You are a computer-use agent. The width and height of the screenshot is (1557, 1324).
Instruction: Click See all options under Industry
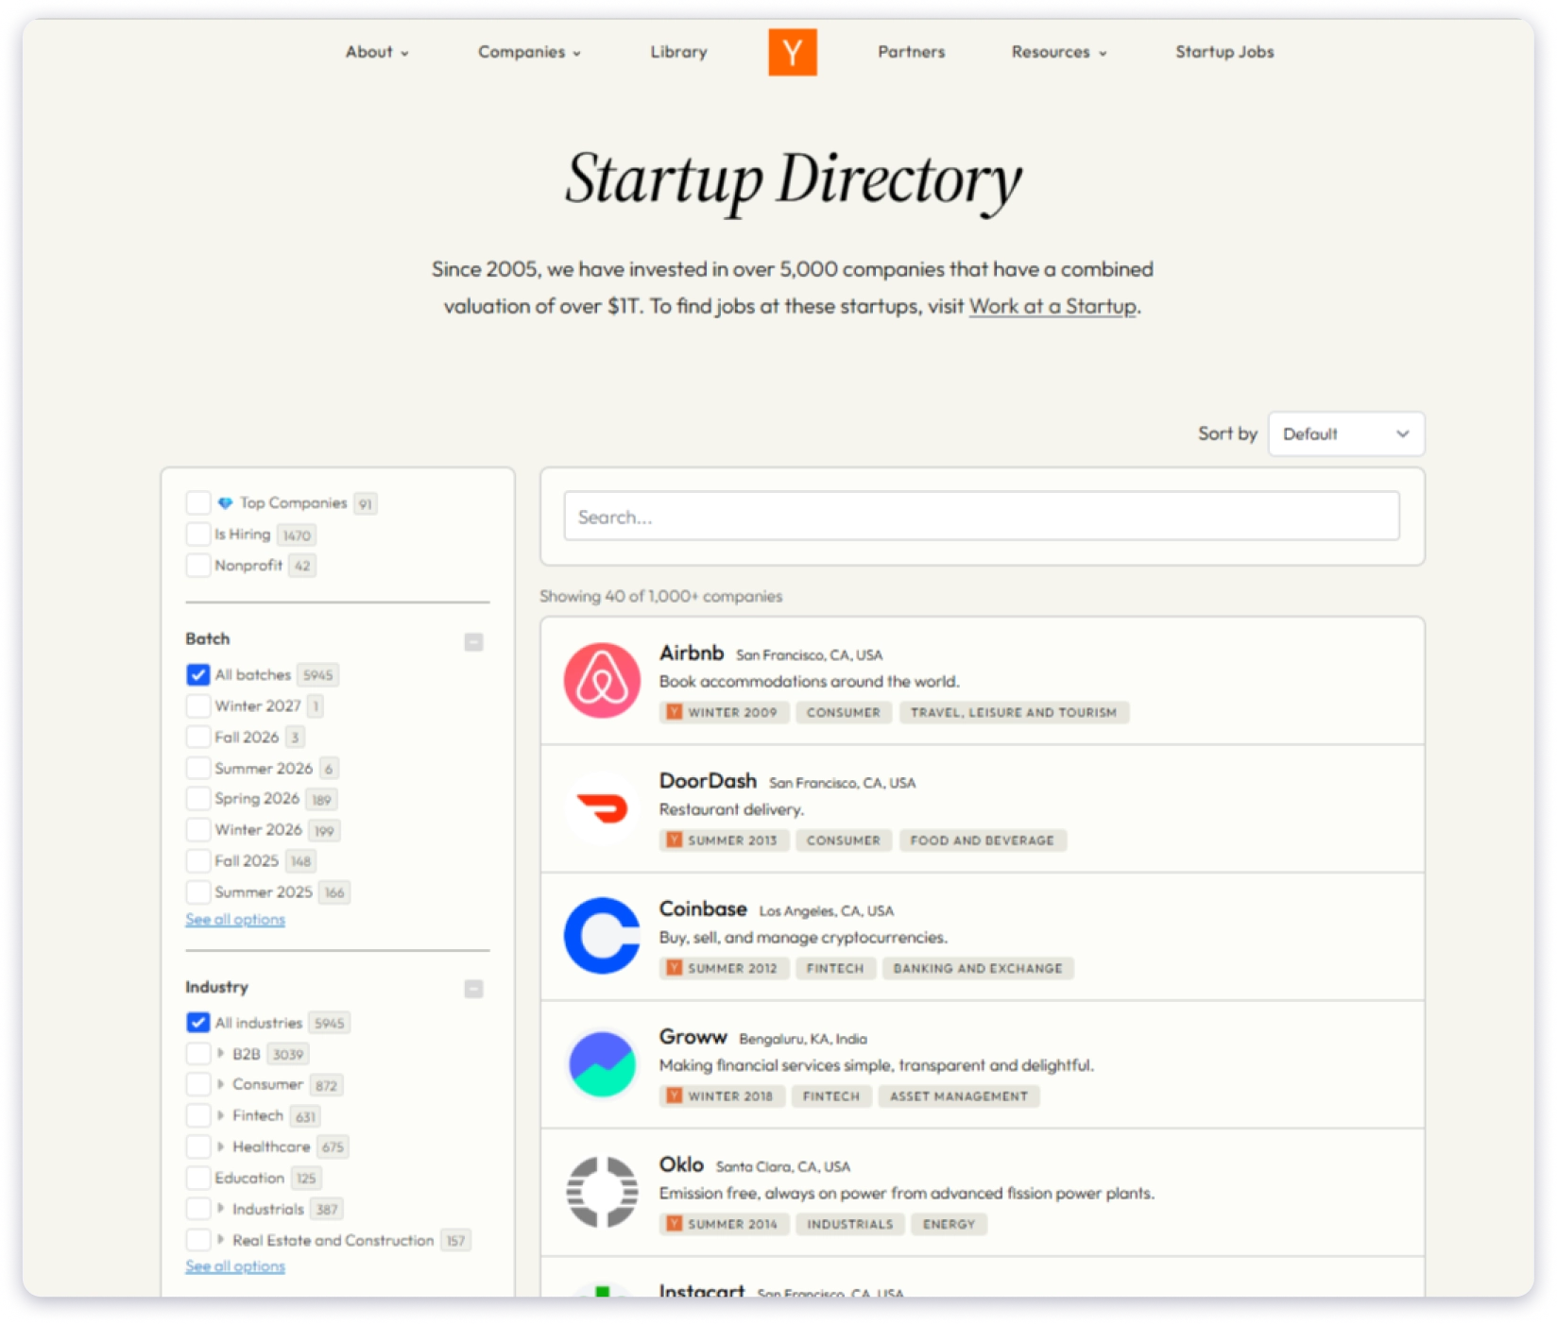tap(235, 1265)
